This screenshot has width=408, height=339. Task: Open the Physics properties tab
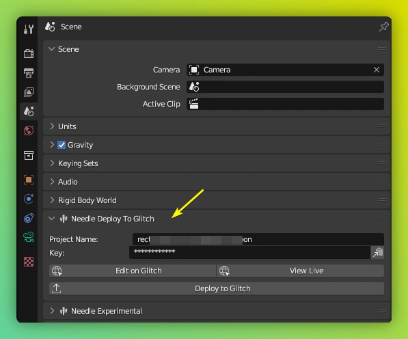tap(29, 199)
